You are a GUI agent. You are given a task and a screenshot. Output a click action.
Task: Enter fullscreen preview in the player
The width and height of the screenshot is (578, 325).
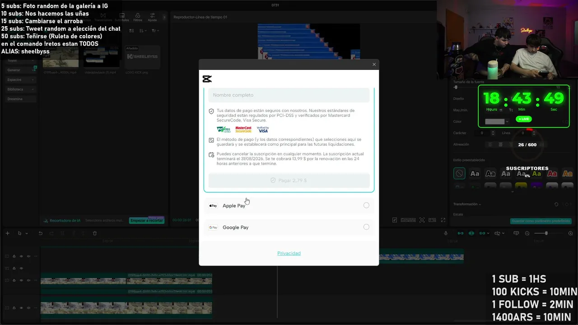pos(443,220)
